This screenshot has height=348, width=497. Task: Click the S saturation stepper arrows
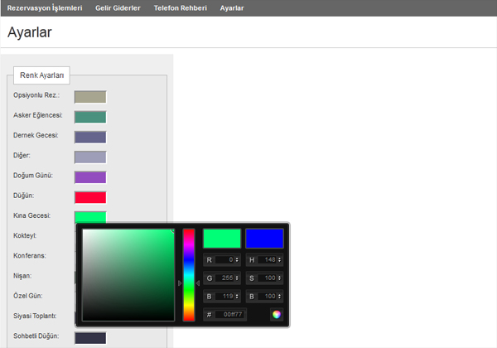(279, 278)
